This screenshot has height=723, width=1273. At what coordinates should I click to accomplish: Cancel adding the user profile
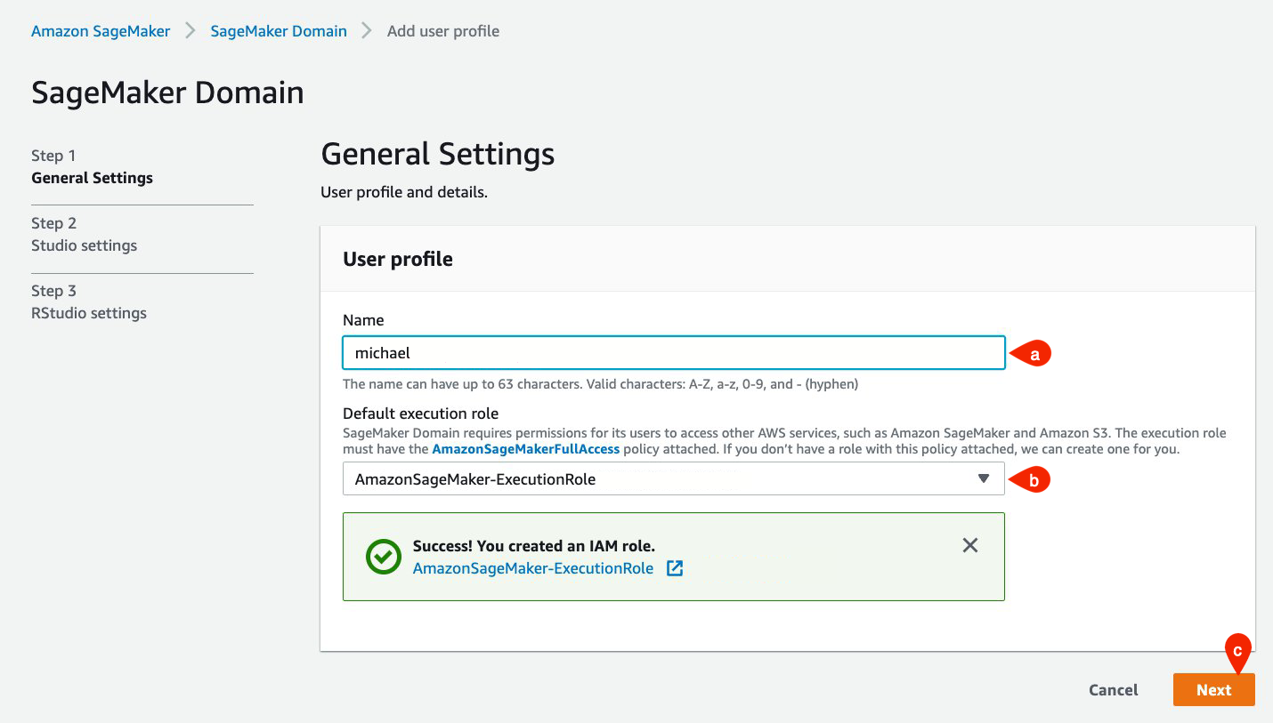(1113, 690)
